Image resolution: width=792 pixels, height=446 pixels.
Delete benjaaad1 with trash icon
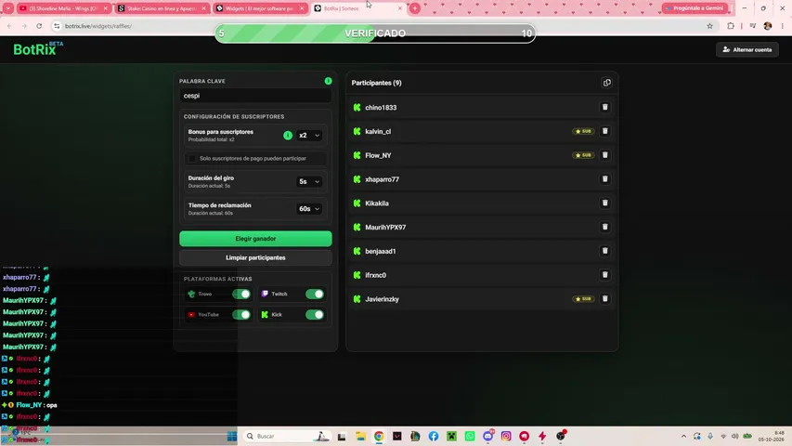604,251
